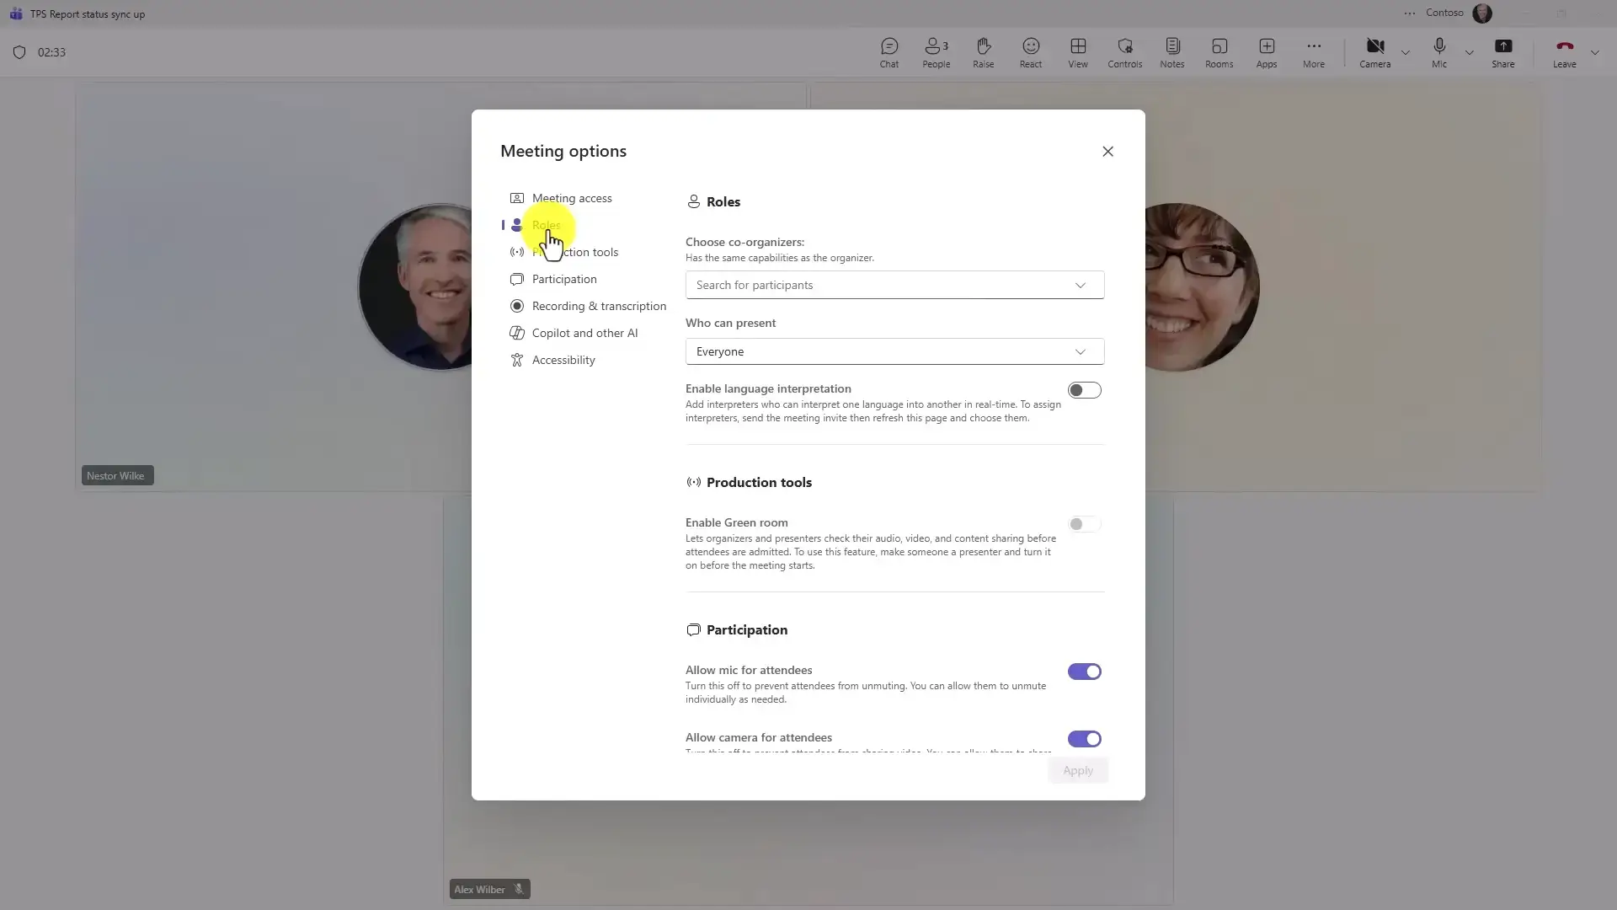Turn off Allow mic for attendees
The image size is (1617, 910).
[x=1084, y=672]
